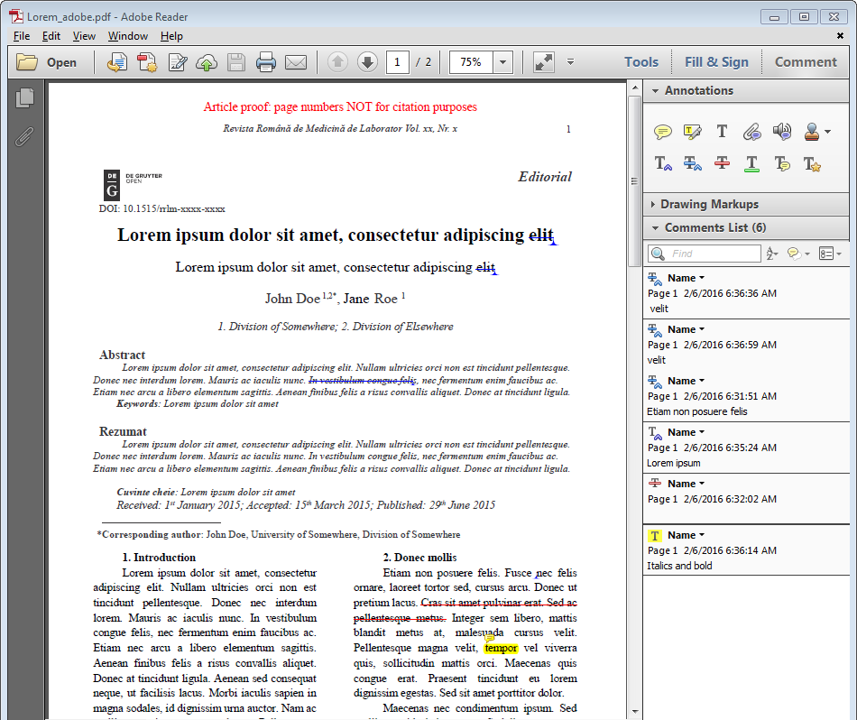Click the highlighted word 'tempor'
The width and height of the screenshot is (857, 720).
pyautogui.click(x=501, y=648)
